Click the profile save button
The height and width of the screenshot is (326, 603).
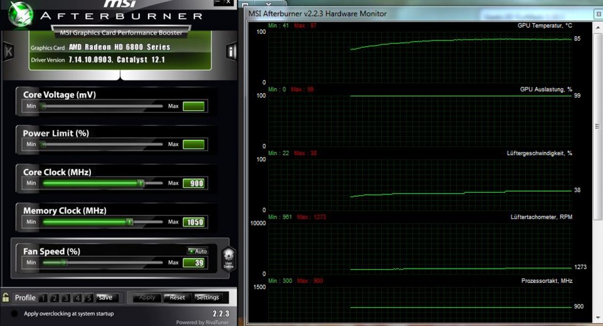tap(107, 297)
